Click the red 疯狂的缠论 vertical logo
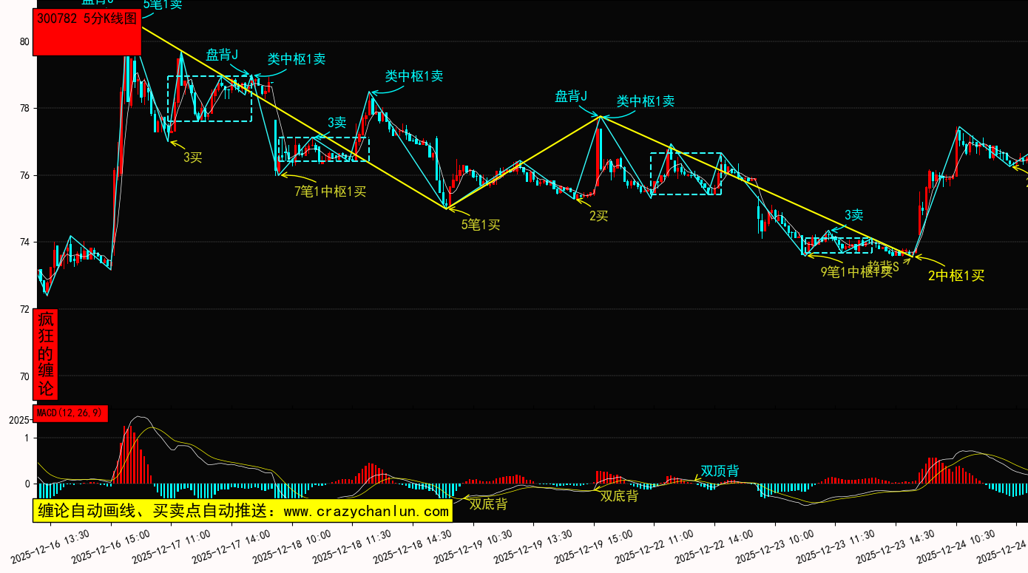The width and height of the screenshot is (1028, 573). tap(46, 354)
